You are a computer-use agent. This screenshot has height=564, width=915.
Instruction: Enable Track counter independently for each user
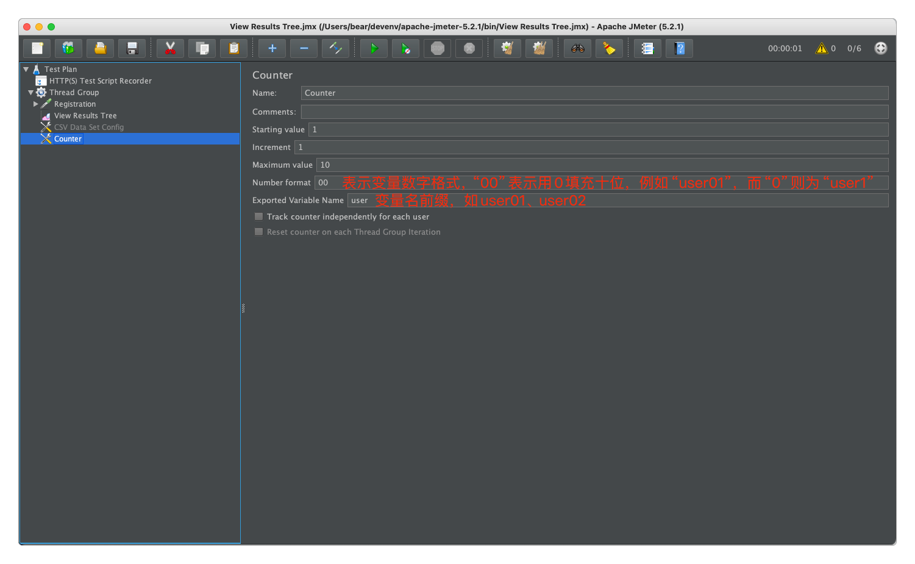coord(258,216)
